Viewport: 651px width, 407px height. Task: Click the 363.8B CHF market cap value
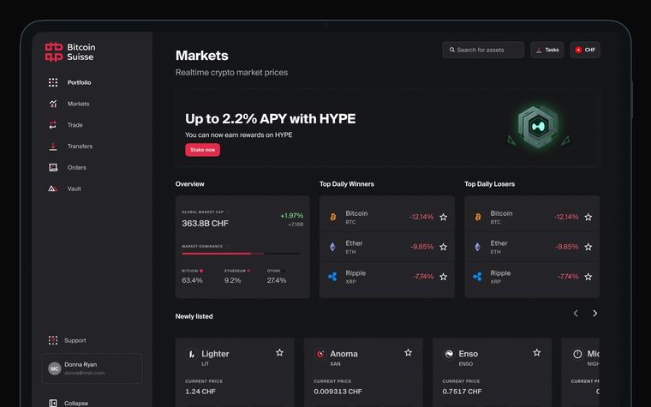[x=205, y=224]
